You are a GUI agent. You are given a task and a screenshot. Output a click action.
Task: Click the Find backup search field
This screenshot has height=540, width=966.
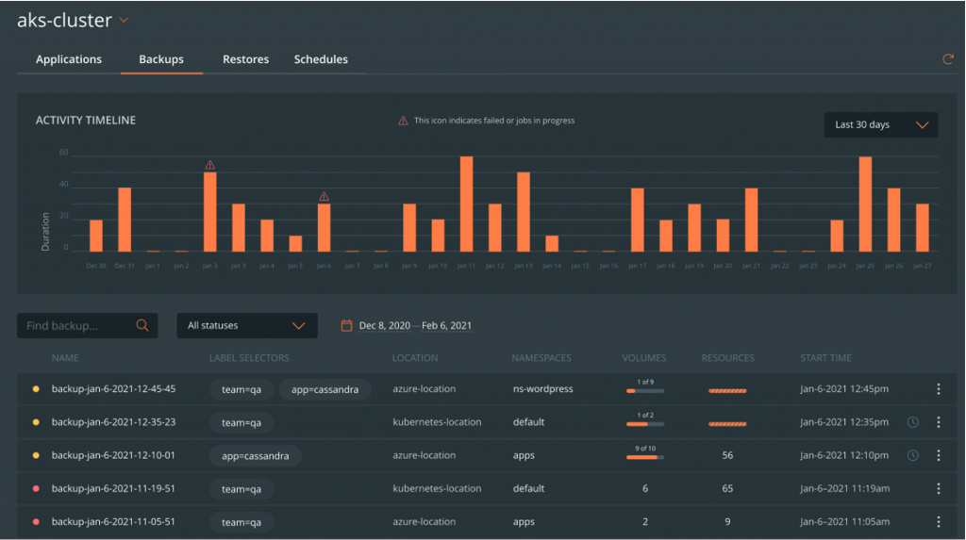pos(75,325)
